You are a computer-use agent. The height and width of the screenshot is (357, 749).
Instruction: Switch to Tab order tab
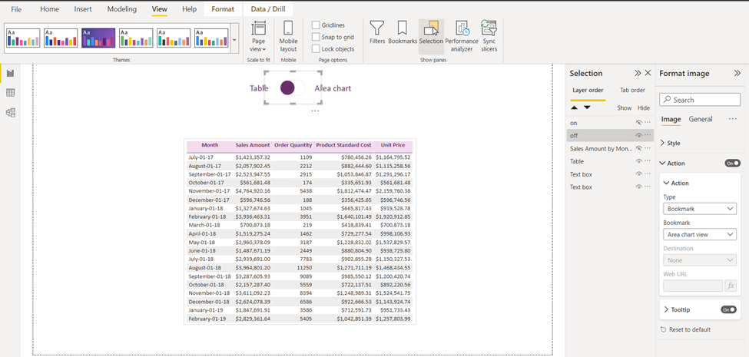pos(632,91)
